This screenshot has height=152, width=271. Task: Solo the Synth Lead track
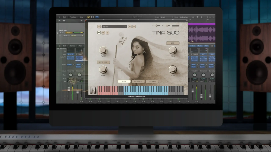(63, 33)
